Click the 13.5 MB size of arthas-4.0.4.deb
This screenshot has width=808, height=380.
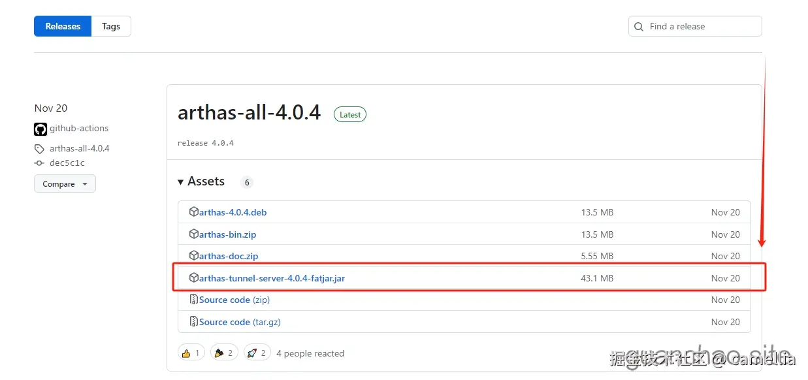point(597,212)
